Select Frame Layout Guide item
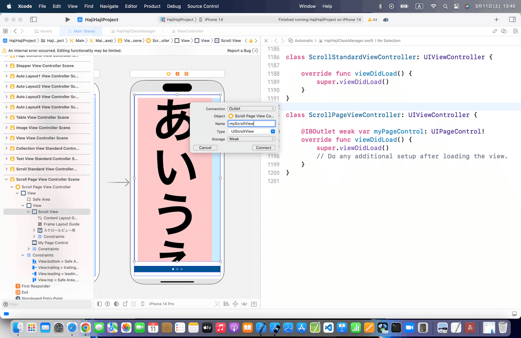Screen dimensions: 521x338 point(59,224)
